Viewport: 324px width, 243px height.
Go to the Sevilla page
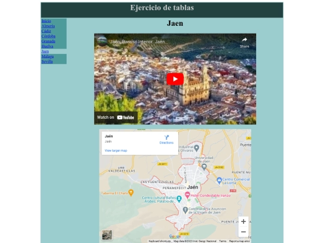click(47, 61)
